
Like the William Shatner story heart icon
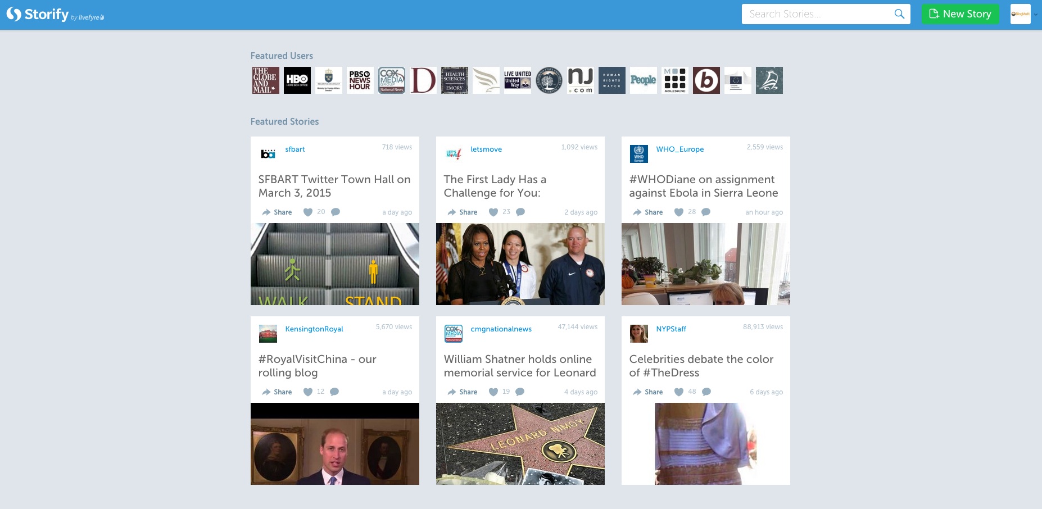[493, 392]
